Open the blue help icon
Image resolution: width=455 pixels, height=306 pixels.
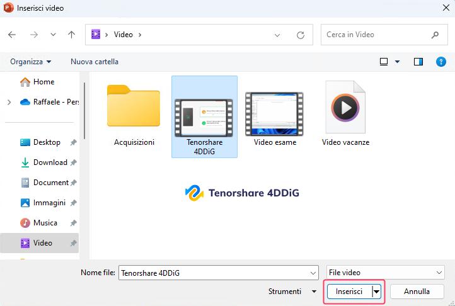(441, 62)
